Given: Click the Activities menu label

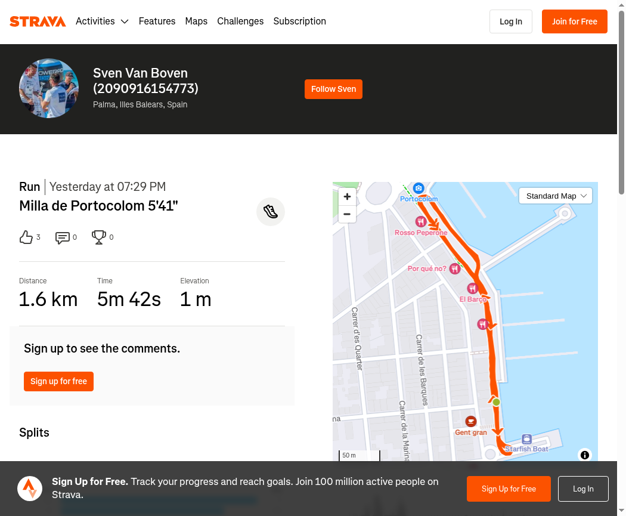Looking at the screenshot, I should pos(95,21).
